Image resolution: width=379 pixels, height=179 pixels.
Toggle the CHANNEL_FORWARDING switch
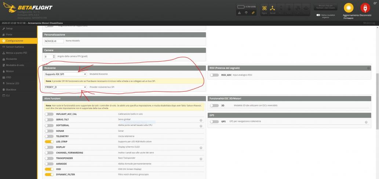tap(49, 153)
